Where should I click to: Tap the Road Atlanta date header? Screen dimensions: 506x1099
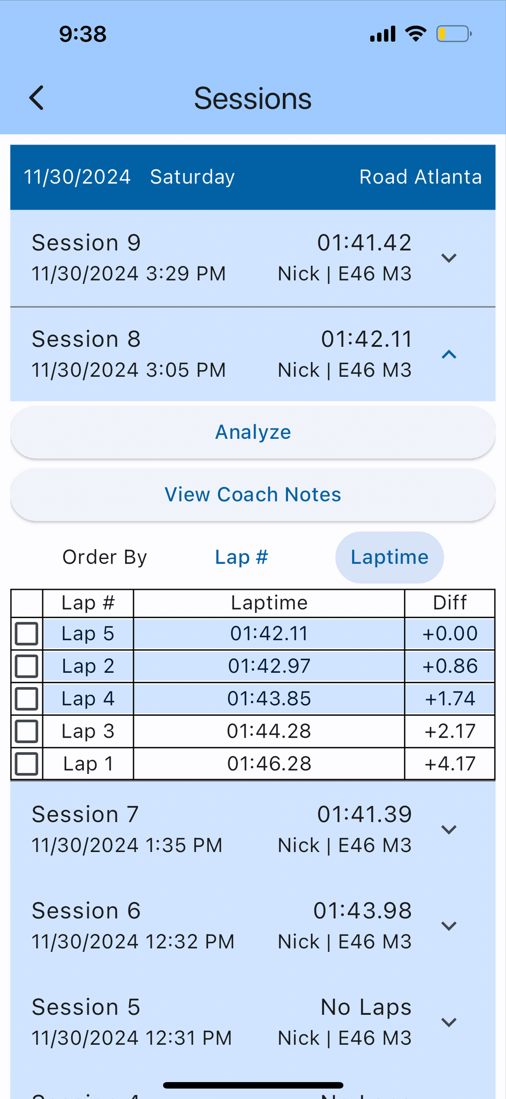pyautogui.click(x=253, y=177)
